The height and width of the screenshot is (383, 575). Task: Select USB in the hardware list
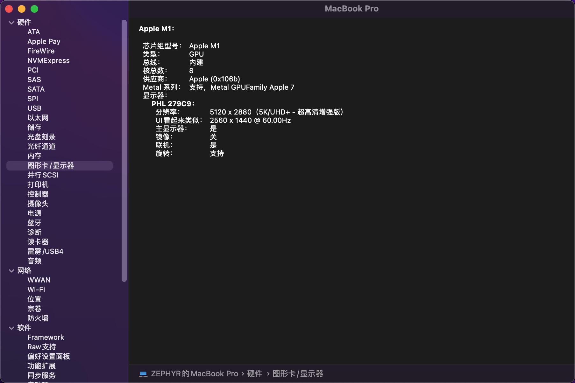(x=34, y=108)
